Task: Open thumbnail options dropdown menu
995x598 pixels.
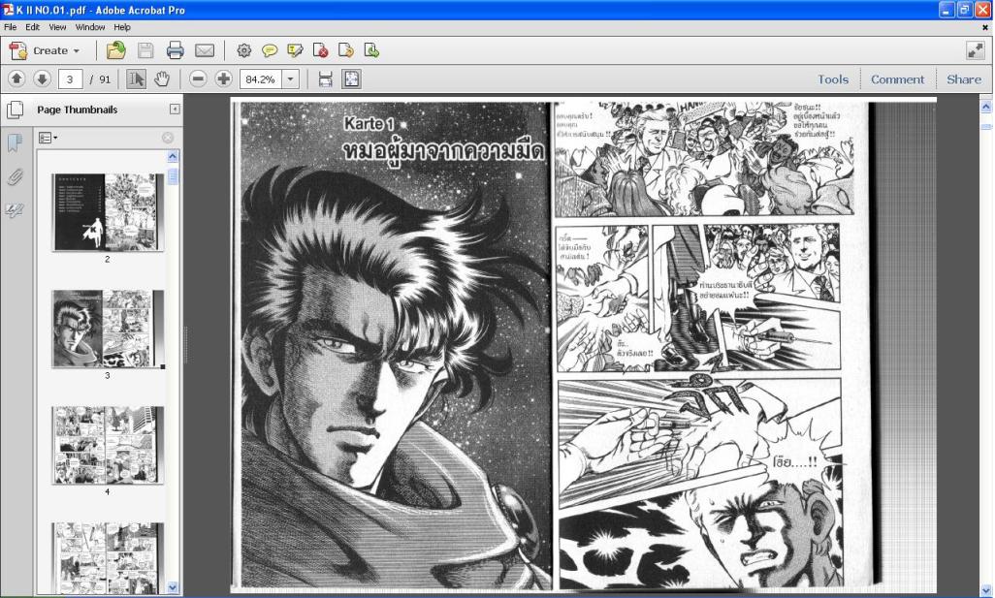Action: [x=48, y=138]
